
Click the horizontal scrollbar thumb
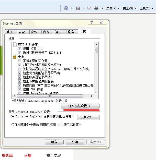point(50,96)
